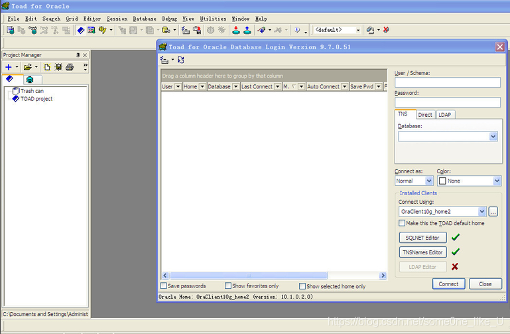Viewport: 510px width, 334px height.
Task: Check Show selected home only
Action: click(302, 286)
